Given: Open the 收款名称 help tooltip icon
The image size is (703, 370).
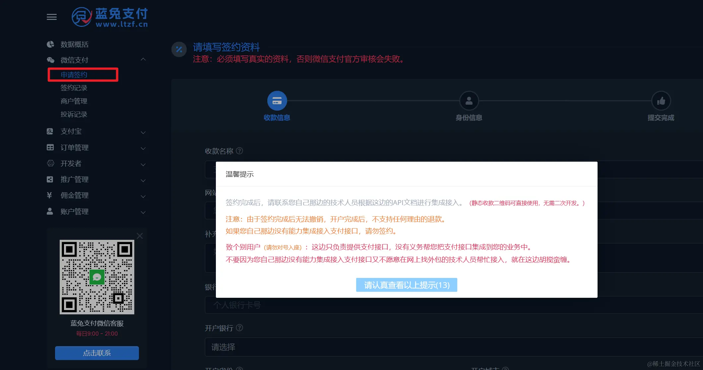Looking at the screenshot, I should point(240,151).
